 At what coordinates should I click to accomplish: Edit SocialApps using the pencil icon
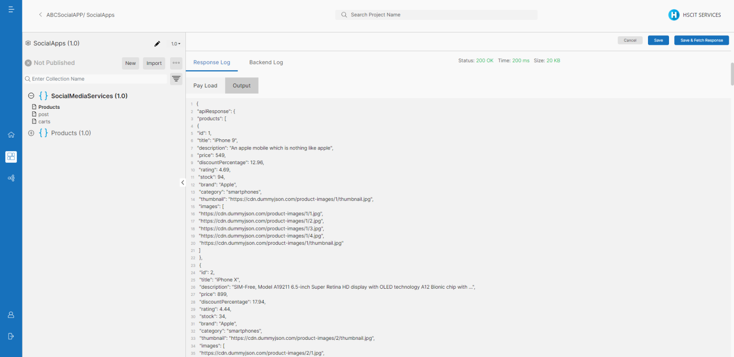coord(157,43)
